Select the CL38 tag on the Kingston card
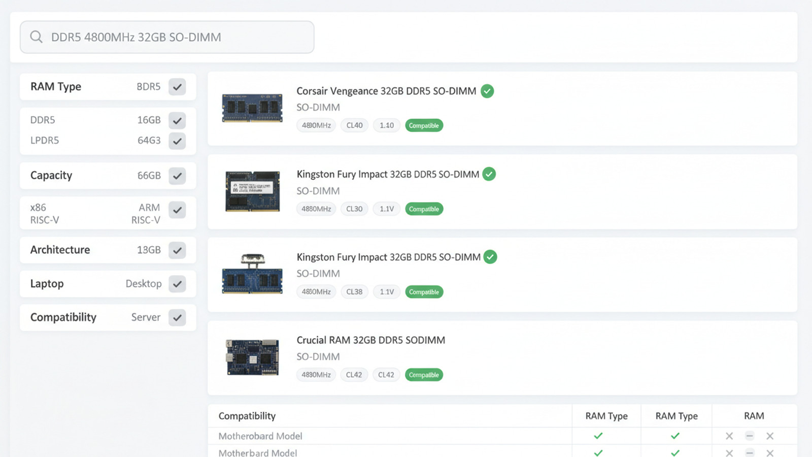The height and width of the screenshot is (457, 812). (354, 292)
